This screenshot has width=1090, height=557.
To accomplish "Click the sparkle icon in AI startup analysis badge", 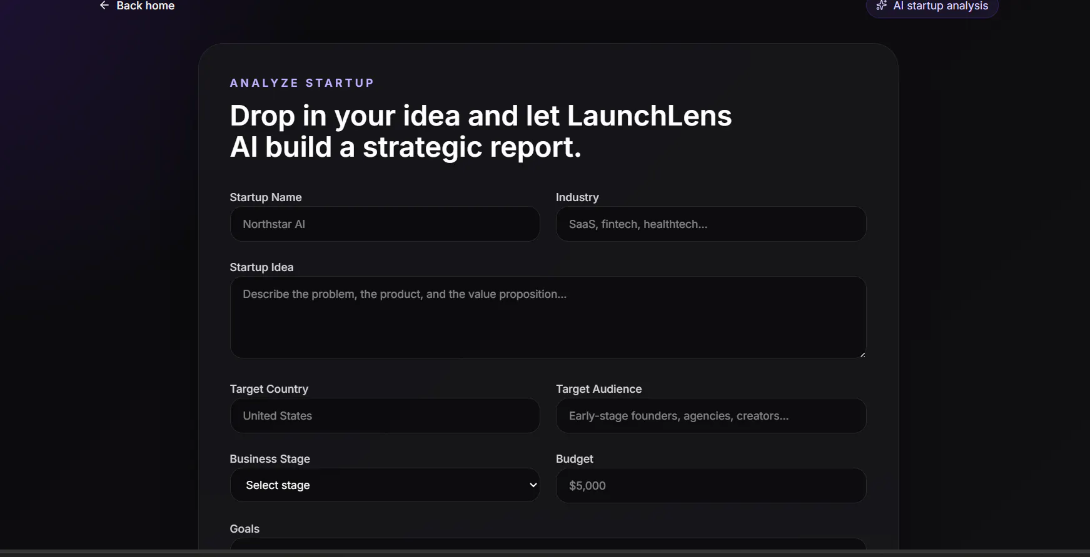I will pyautogui.click(x=882, y=6).
